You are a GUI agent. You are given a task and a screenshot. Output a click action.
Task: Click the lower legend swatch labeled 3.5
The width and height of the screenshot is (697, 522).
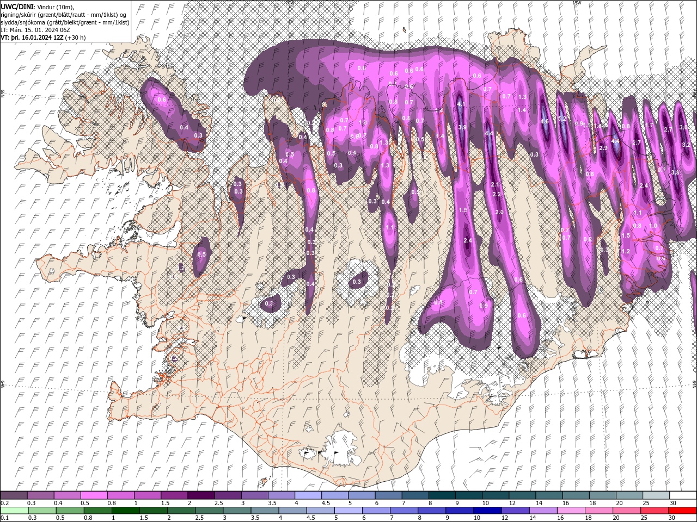pyautogui.click(x=265, y=511)
